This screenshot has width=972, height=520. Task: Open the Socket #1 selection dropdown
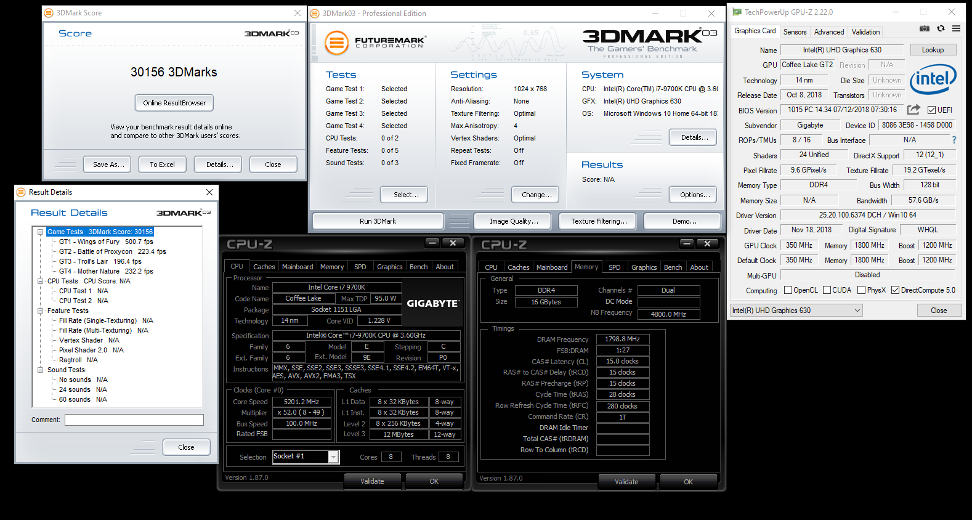pos(333,457)
